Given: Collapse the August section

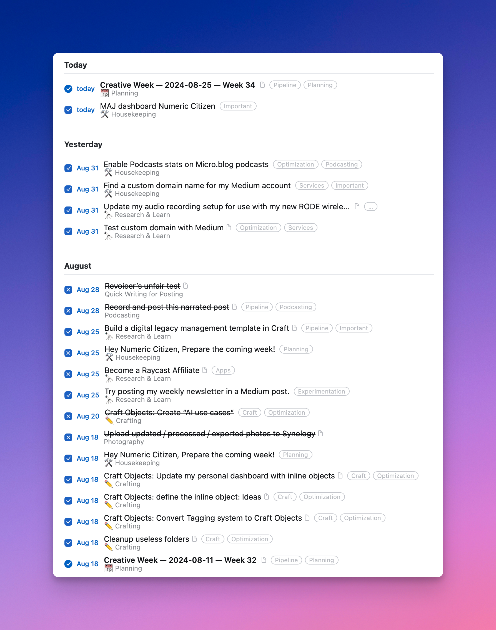Looking at the screenshot, I should (x=77, y=266).
